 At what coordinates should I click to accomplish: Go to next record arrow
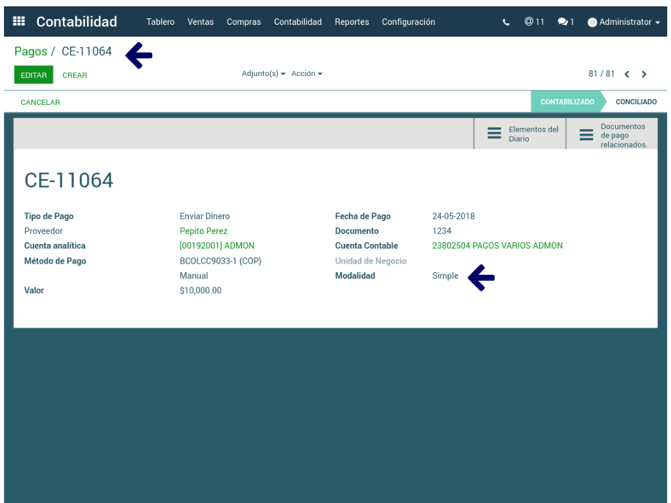(644, 74)
